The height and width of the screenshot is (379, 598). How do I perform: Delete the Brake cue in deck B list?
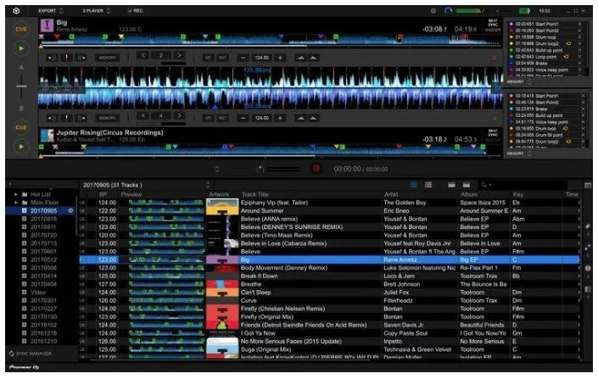(583, 109)
